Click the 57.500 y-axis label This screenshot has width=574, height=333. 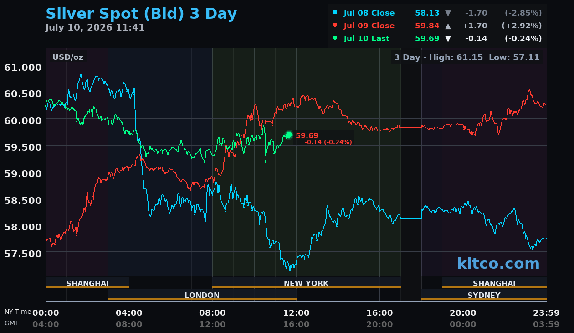[x=23, y=253]
